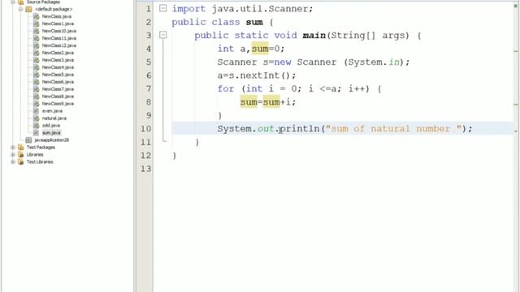The width and height of the screenshot is (520, 292).
Task: Select NewClass5.java file
Action: coord(58,75)
